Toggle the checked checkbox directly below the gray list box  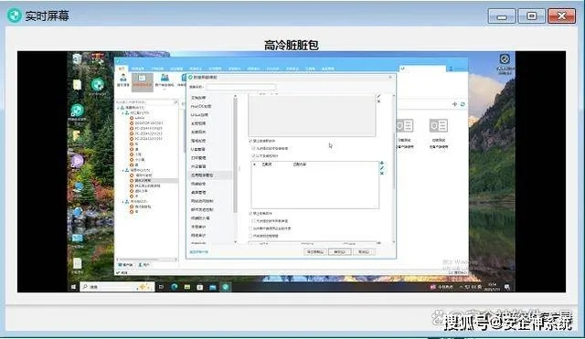(x=250, y=141)
